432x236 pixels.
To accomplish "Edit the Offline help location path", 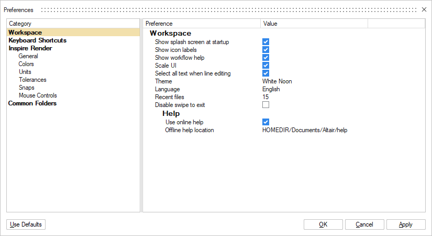I will 304,130.
